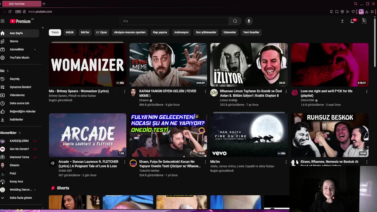Select the İzlenenler chip
Image resolution: width=377 pixels, height=212 pixels.
coord(230,32)
